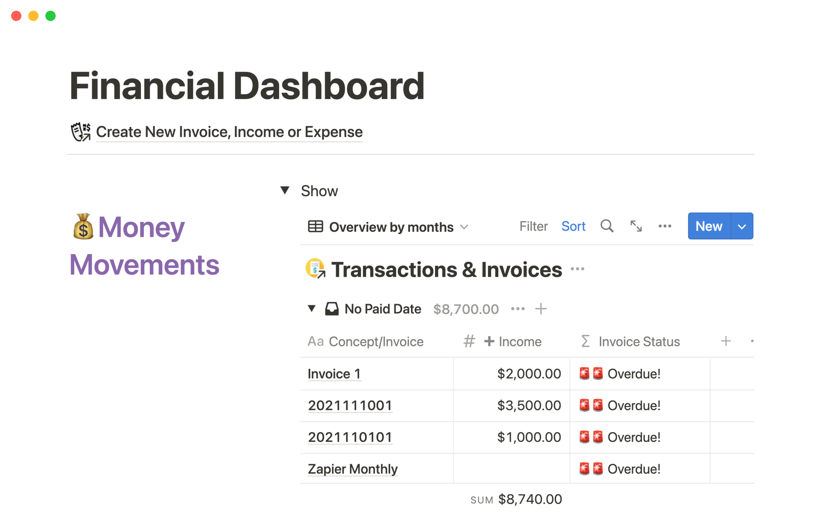Open the No Paid Date group options menu
Viewport: 822px width, 514px height.
click(518, 309)
